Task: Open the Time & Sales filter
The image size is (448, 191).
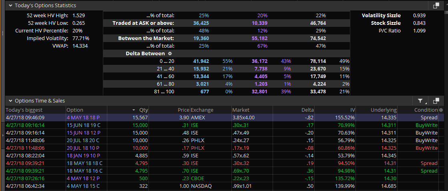Action: 420,101
